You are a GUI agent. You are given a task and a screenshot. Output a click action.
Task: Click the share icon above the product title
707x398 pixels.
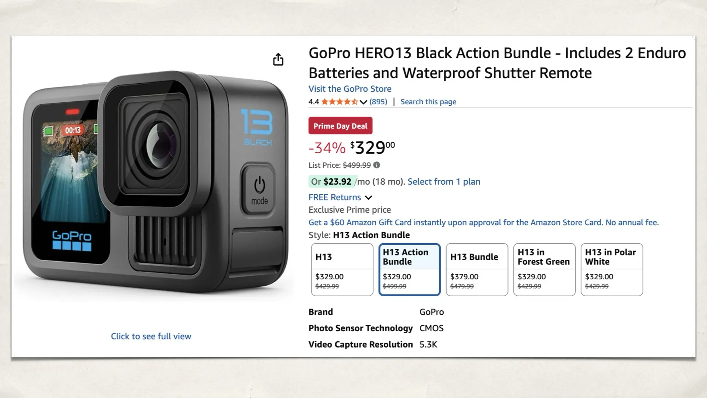point(278,59)
